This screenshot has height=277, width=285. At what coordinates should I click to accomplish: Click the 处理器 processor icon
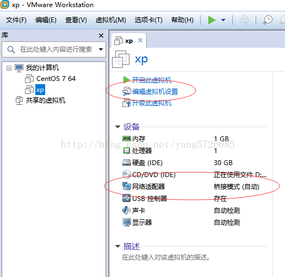[127, 150]
